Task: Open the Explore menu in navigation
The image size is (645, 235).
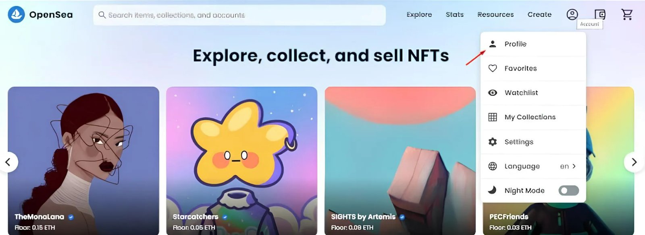Action: (x=419, y=14)
